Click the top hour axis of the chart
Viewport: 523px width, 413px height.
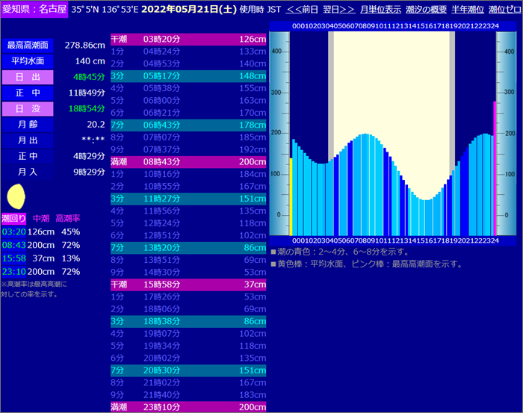click(395, 26)
